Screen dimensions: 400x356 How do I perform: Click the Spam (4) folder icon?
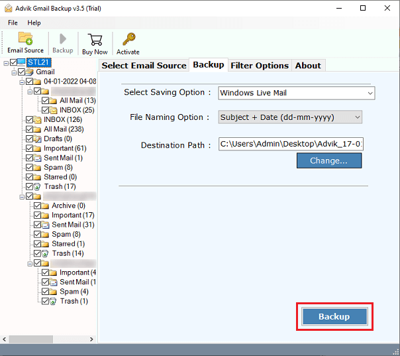54,292
